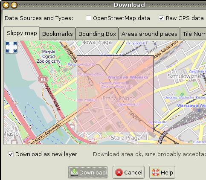The image size is (206, 180).
Task: Click the Warszawa Wileńska station label
Action: 128,77
